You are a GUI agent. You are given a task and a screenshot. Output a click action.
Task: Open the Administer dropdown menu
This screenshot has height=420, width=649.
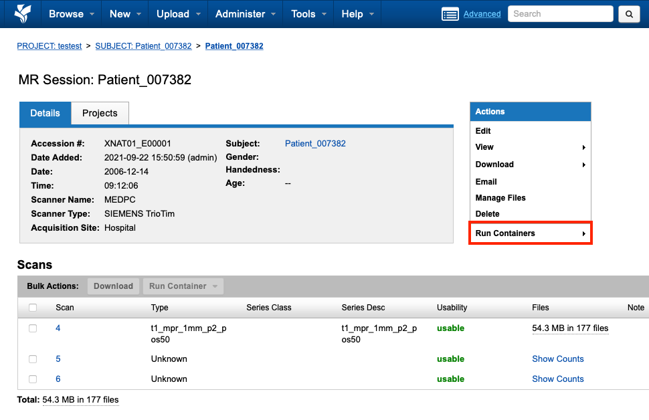246,14
